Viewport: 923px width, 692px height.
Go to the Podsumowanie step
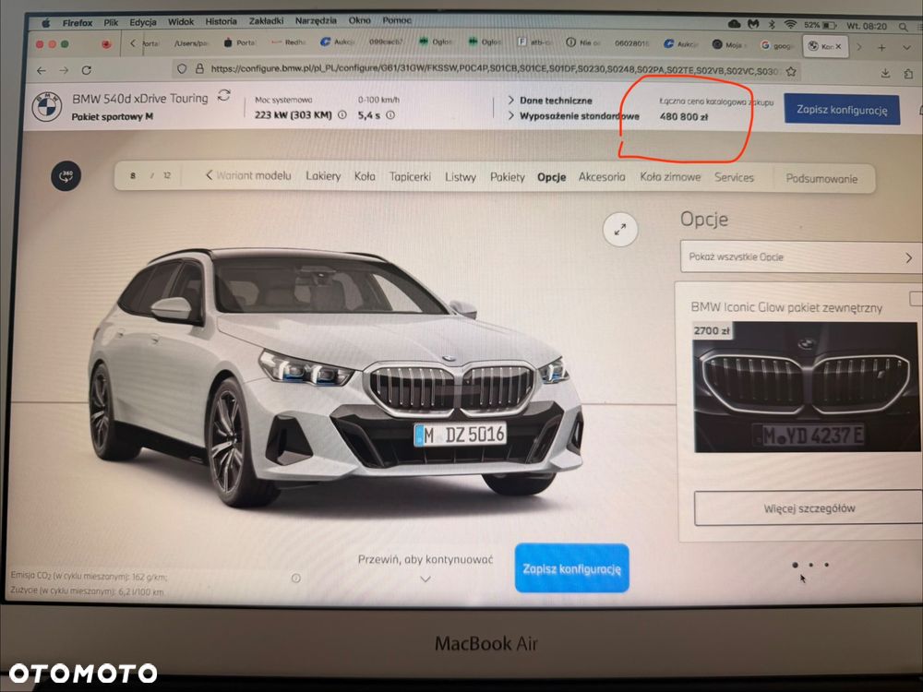(x=821, y=178)
